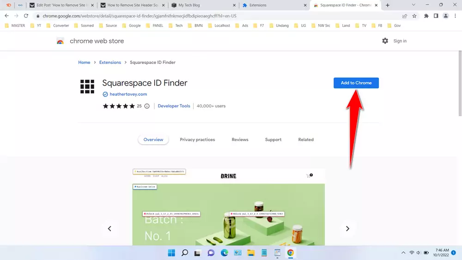
Task: Reload the page
Action: 26,16
